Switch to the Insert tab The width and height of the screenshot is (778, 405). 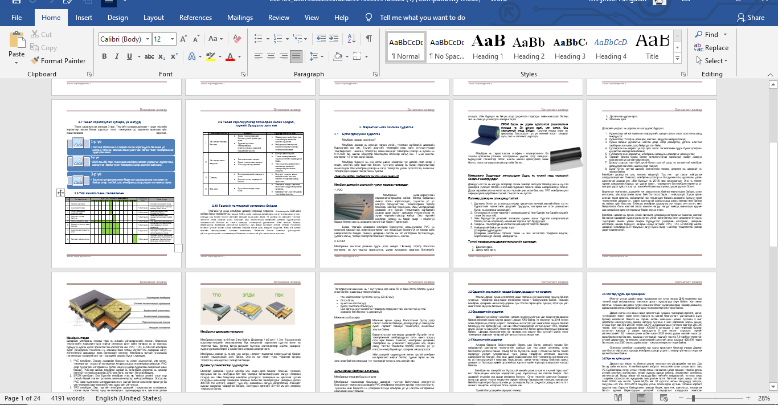coord(84,18)
